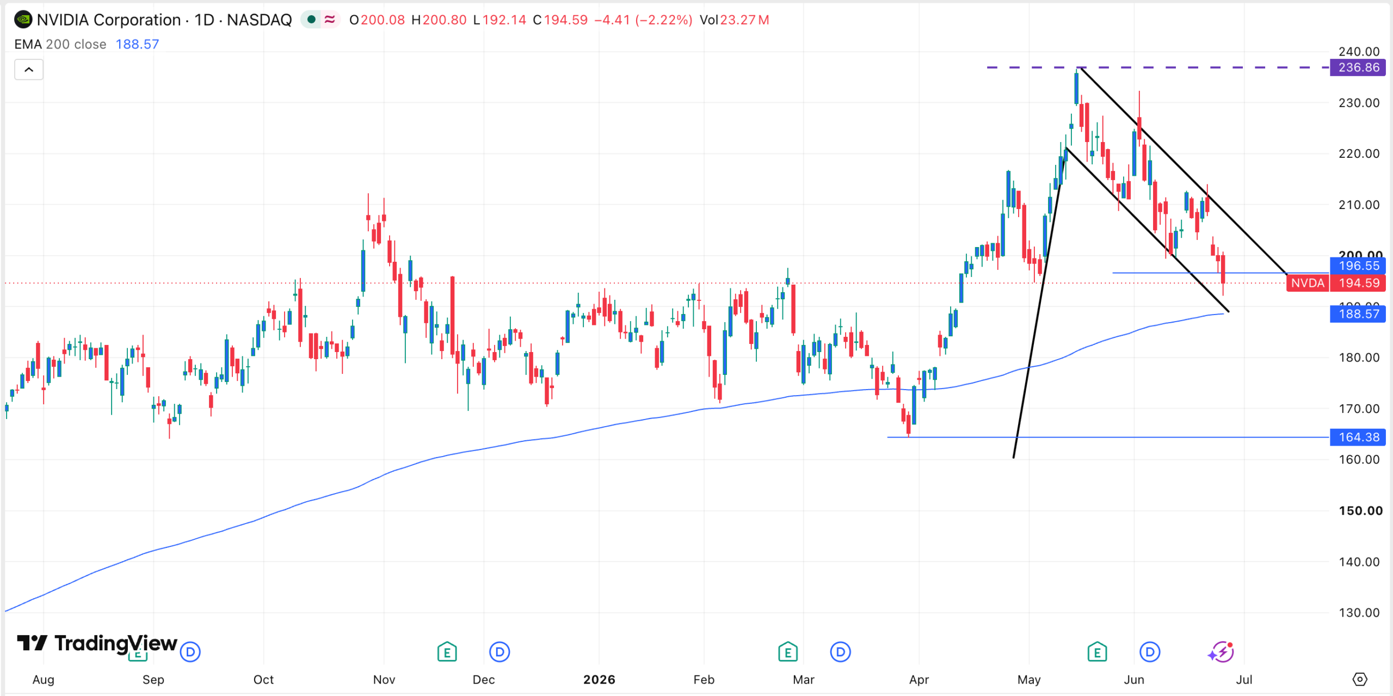This screenshot has height=696, width=1393.
Task: Click the NVIDIA logo icon beside the title
Action: 23,20
